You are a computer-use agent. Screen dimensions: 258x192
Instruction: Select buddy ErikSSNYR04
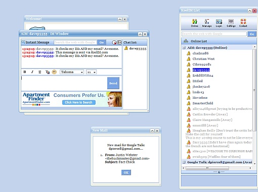[x=203, y=76]
